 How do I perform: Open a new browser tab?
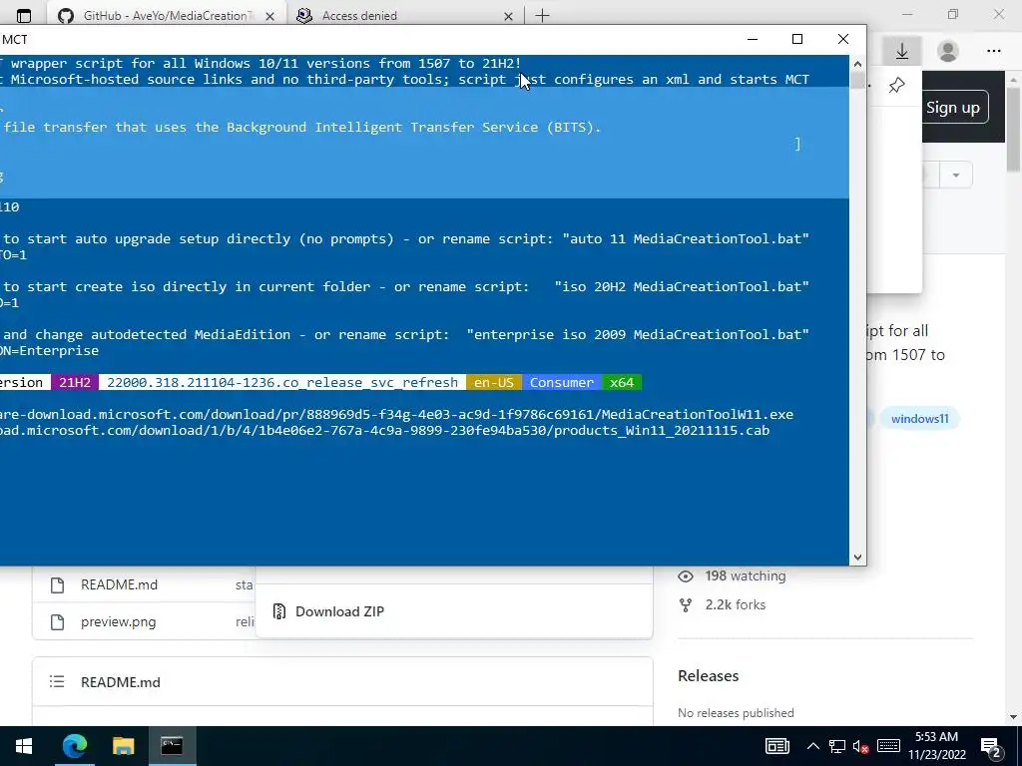(542, 16)
